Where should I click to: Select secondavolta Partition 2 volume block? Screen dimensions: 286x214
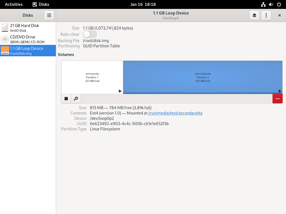click(x=203, y=77)
